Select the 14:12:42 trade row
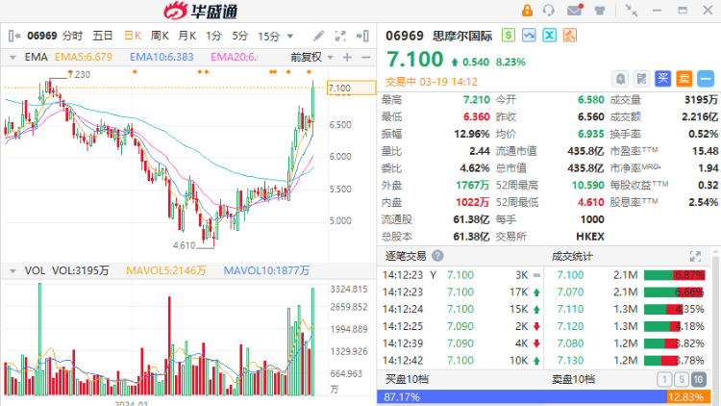Image resolution: width=721 pixels, height=406 pixels. pyautogui.click(x=460, y=361)
